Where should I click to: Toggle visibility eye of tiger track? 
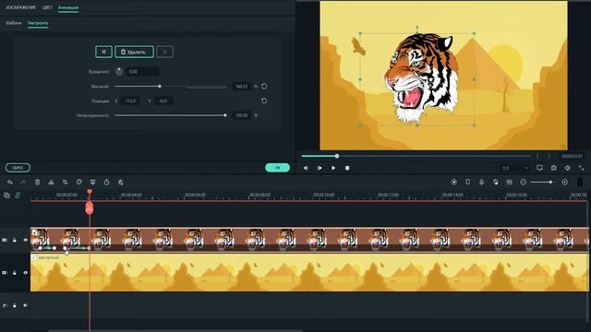click(x=25, y=240)
